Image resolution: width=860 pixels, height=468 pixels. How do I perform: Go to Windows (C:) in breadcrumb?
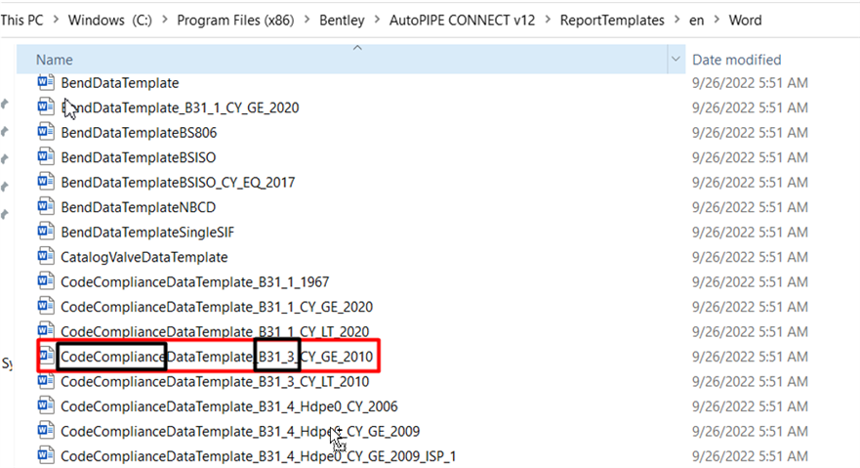(x=109, y=21)
